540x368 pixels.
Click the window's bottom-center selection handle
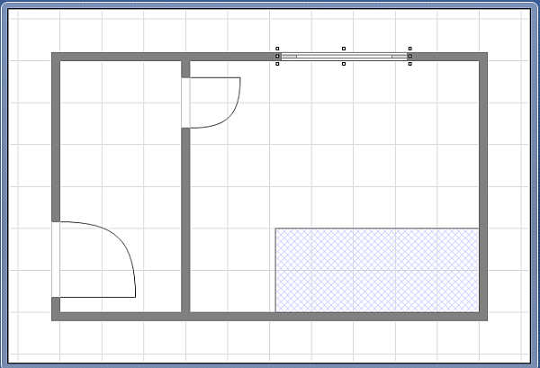tap(344, 64)
